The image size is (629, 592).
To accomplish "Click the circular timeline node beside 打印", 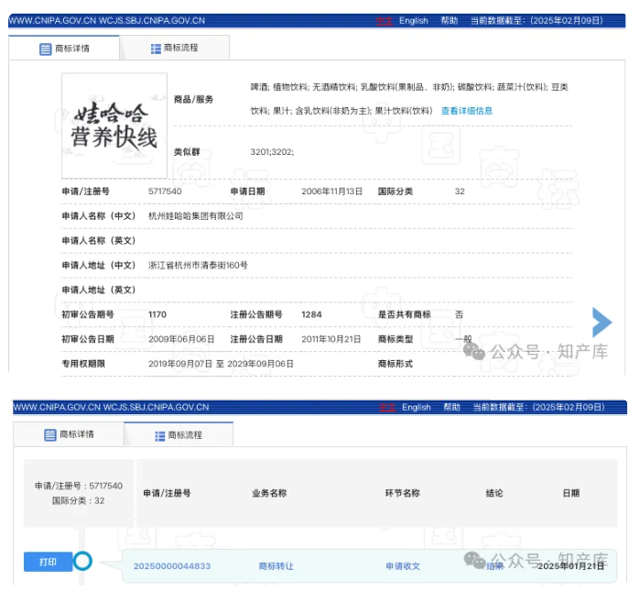I will coord(82,561).
